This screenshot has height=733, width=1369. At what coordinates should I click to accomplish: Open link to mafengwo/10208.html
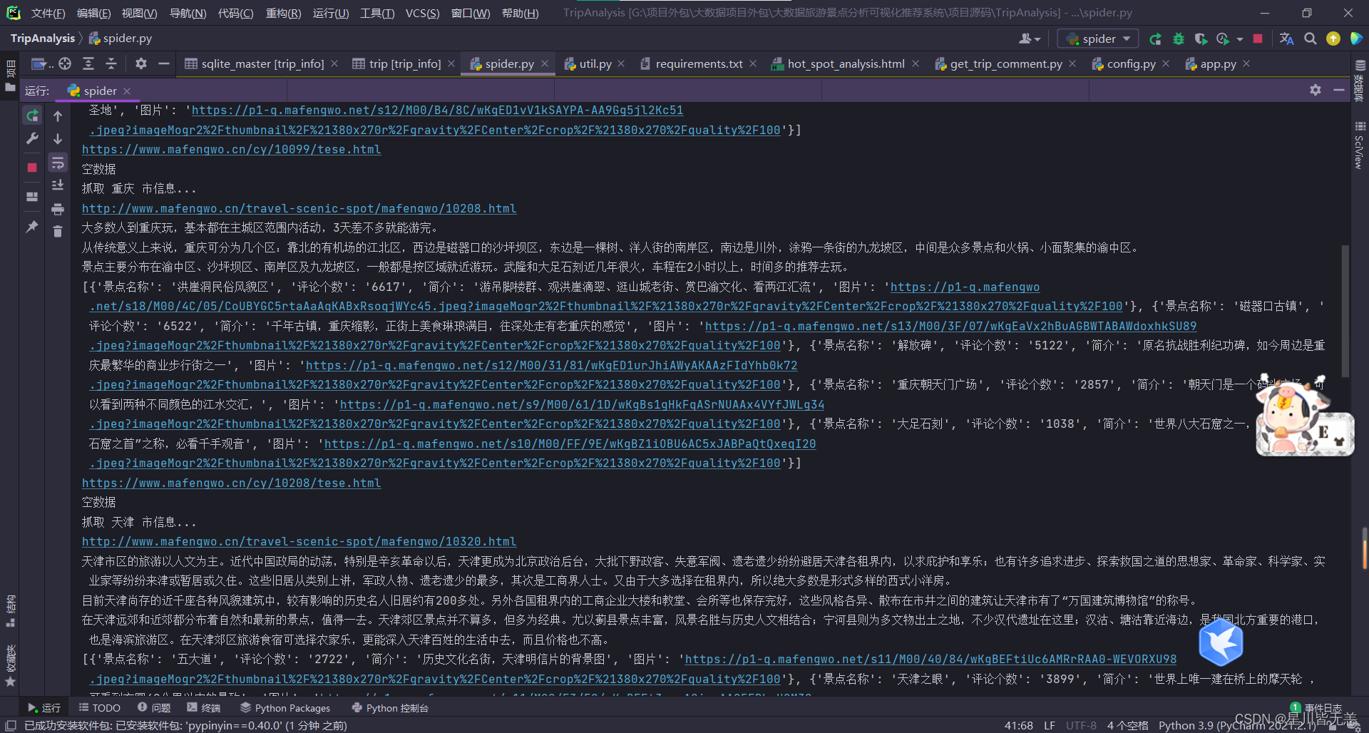point(299,208)
